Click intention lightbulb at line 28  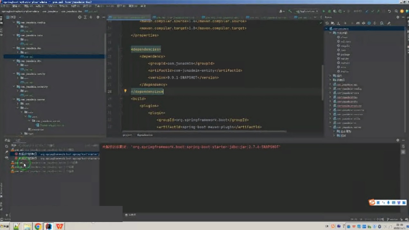(x=125, y=91)
